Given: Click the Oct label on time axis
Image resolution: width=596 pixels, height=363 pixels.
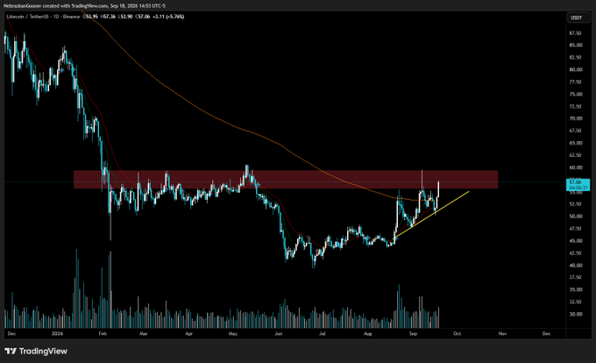Looking at the screenshot, I should click(458, 334).
